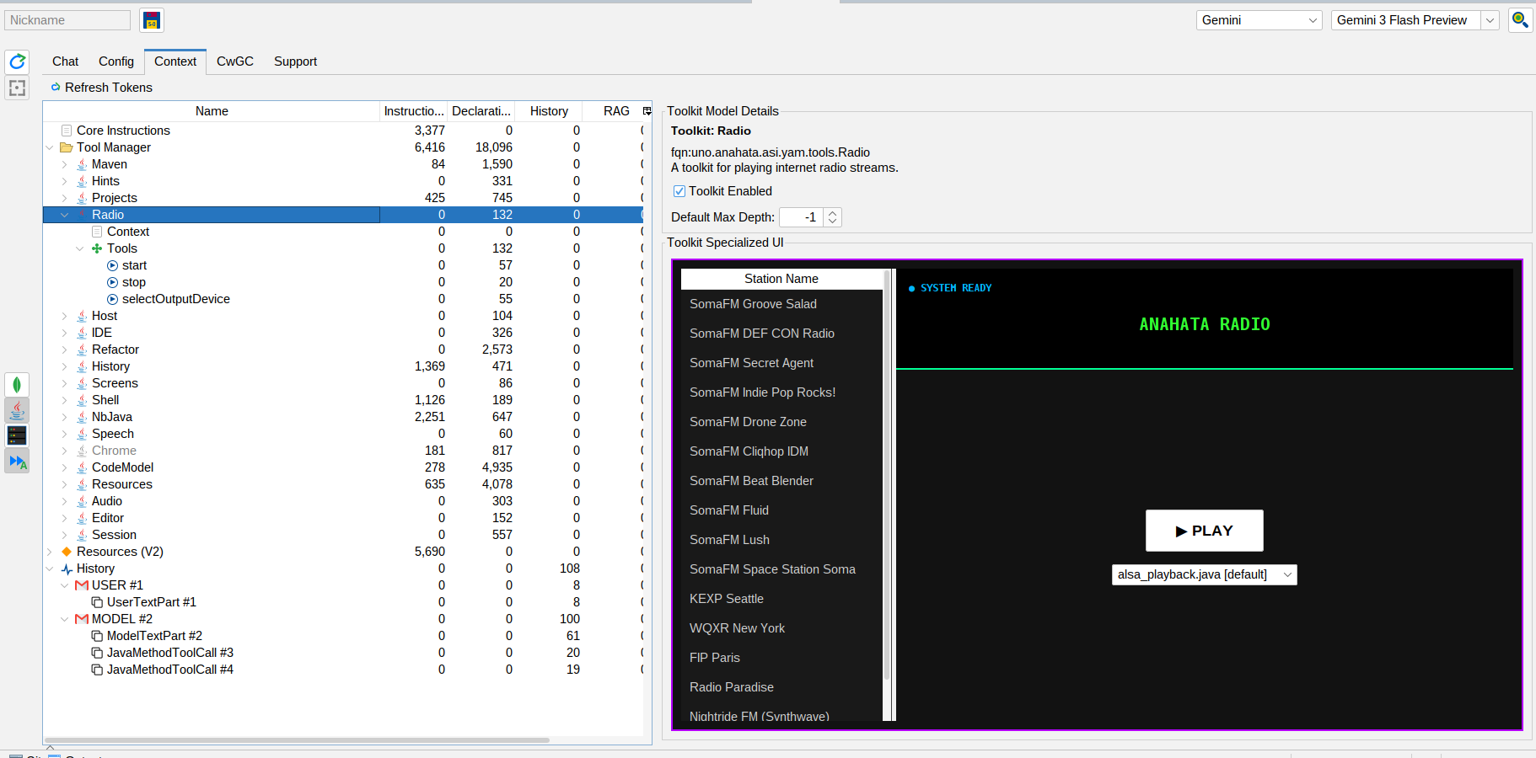Open the alsa_playback.java output device dropdown
Image resolution: width=1536 pixels, height=758 pixels.
tap(1203, 574)
